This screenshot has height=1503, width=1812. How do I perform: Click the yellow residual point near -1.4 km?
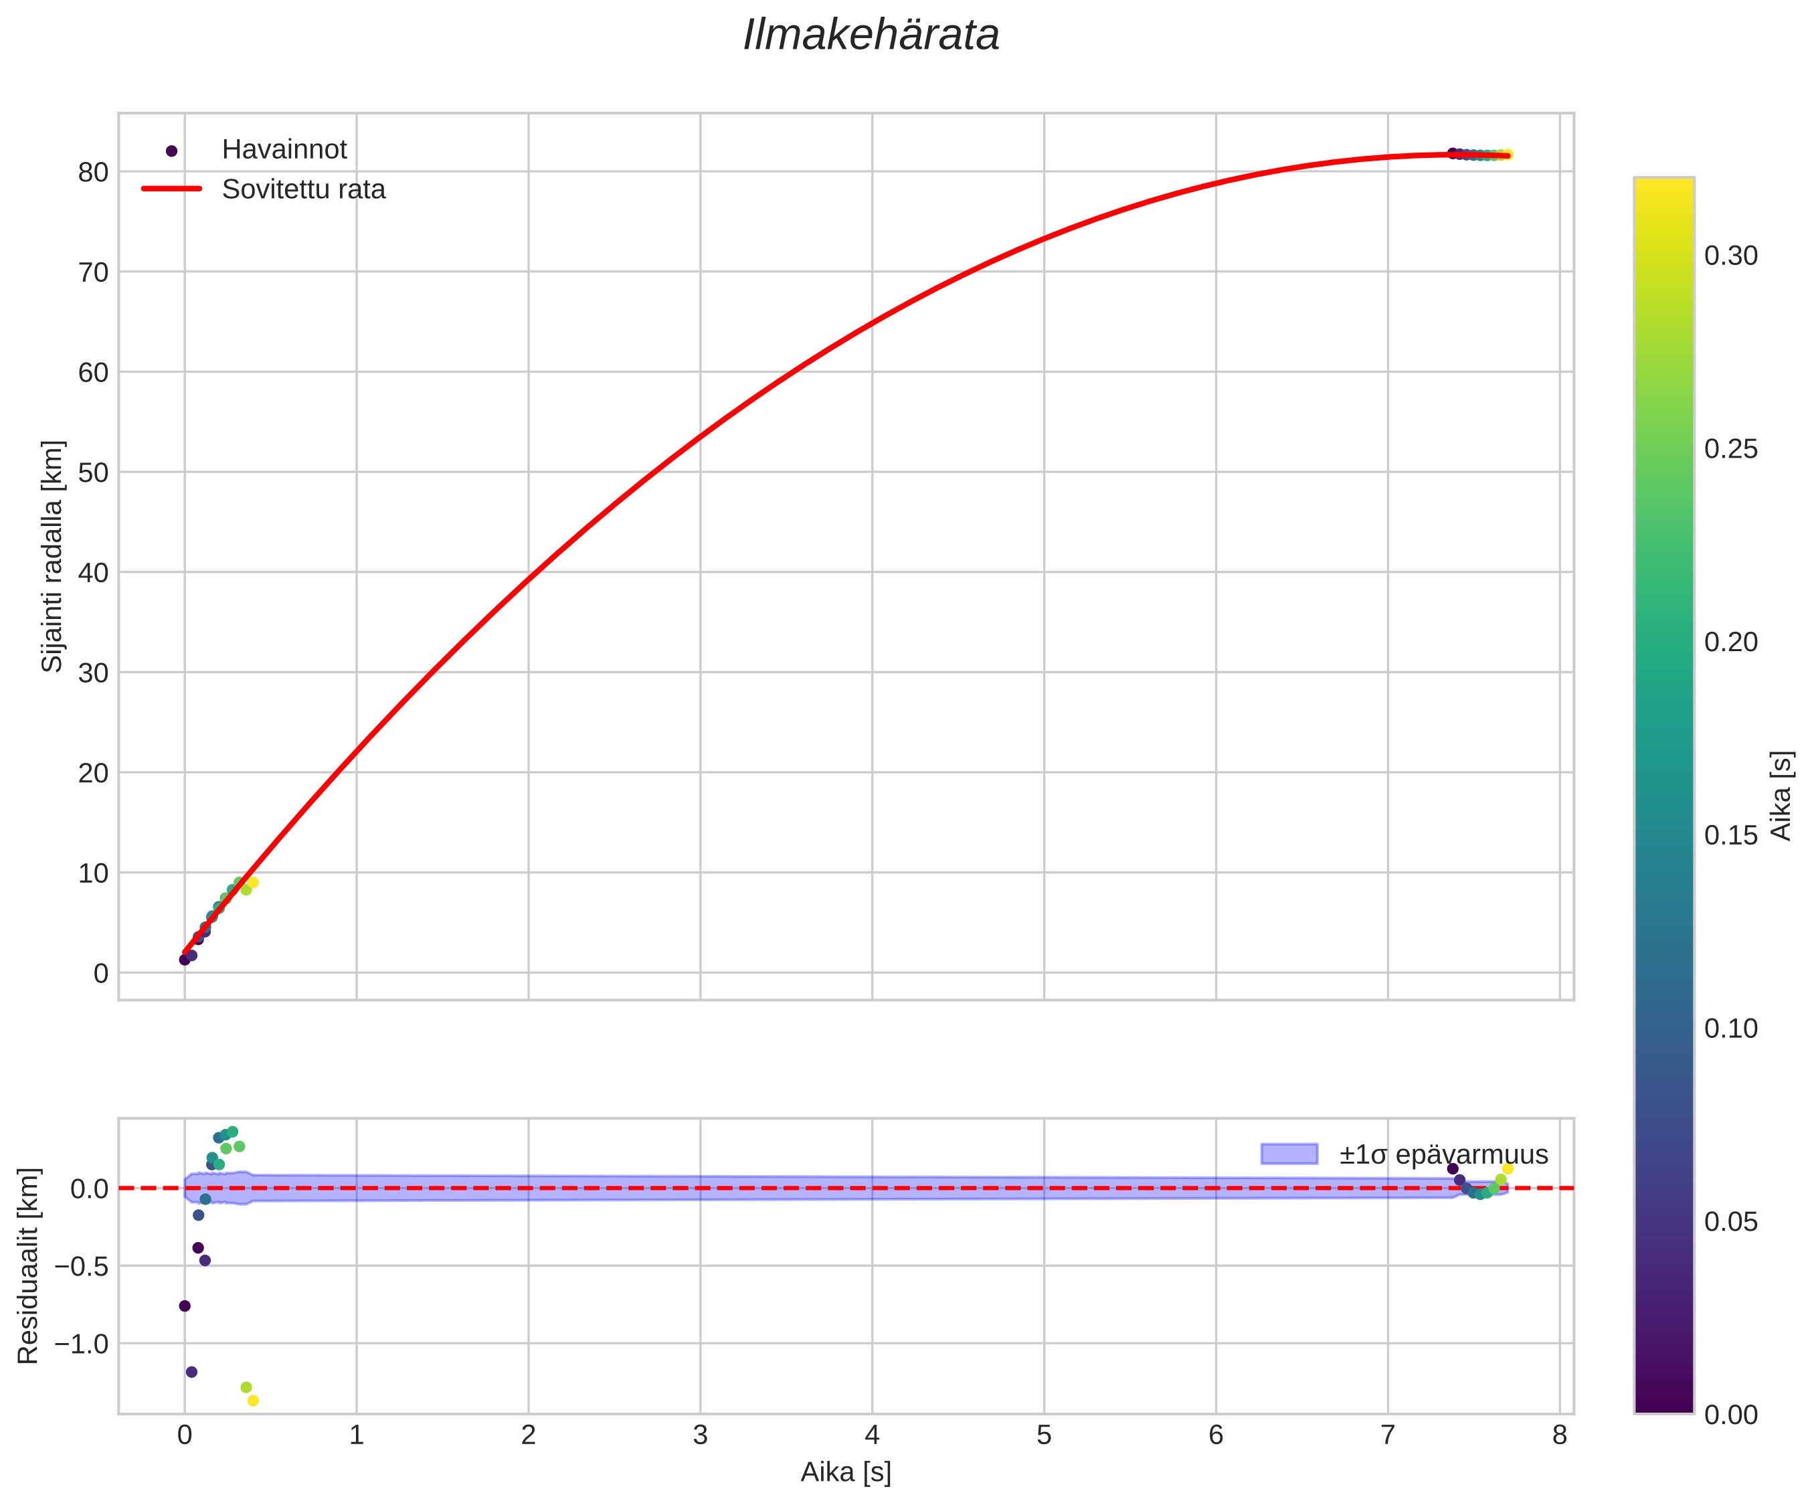(253, 1401)
